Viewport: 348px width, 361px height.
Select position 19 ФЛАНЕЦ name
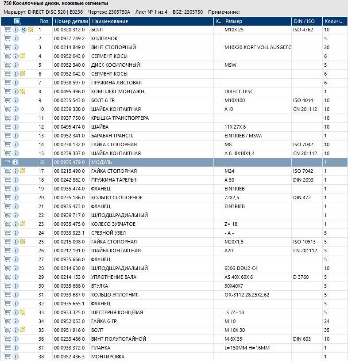tap(101, 189)
